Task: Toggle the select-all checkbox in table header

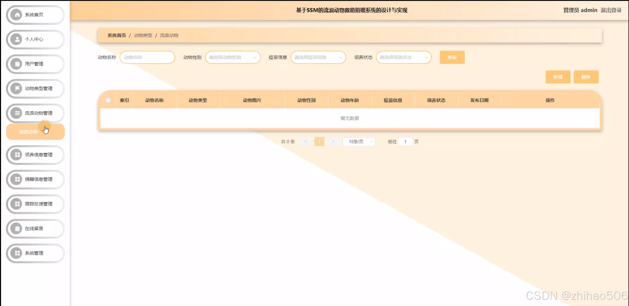Action: coord(108,100)
